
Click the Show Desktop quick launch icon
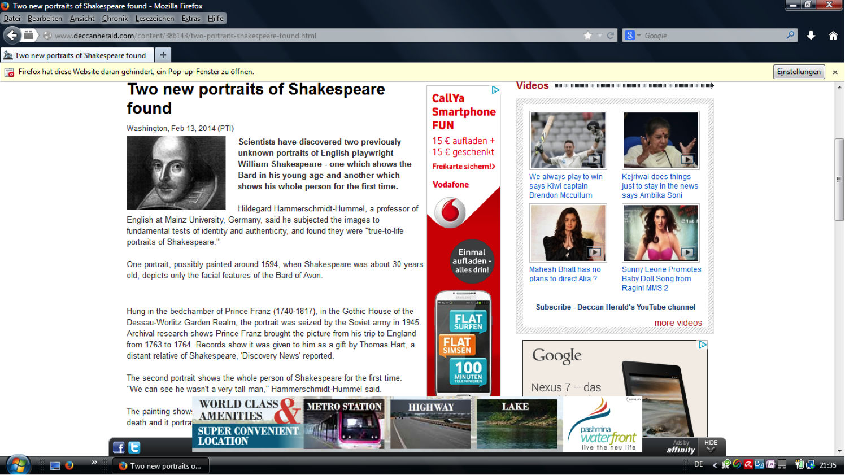pos(55,465)
